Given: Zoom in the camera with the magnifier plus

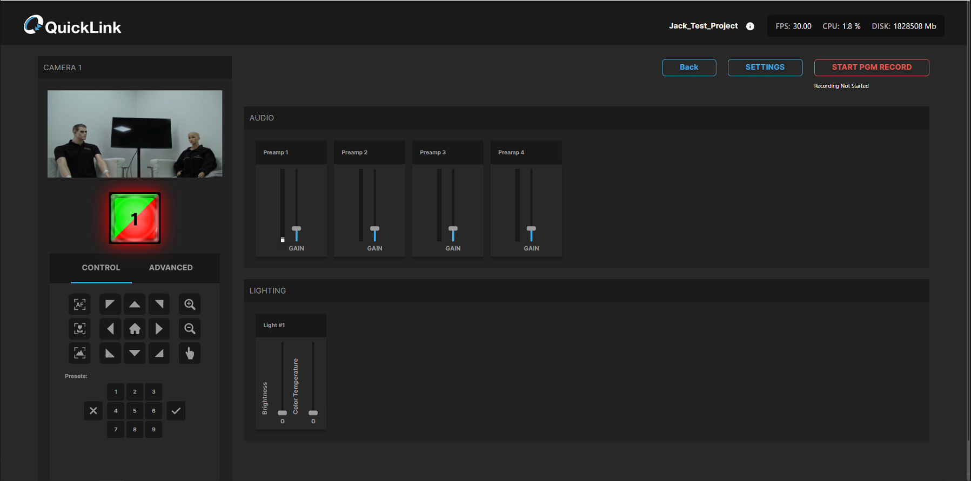Looking at the screenshot, I should pos(190,304).
